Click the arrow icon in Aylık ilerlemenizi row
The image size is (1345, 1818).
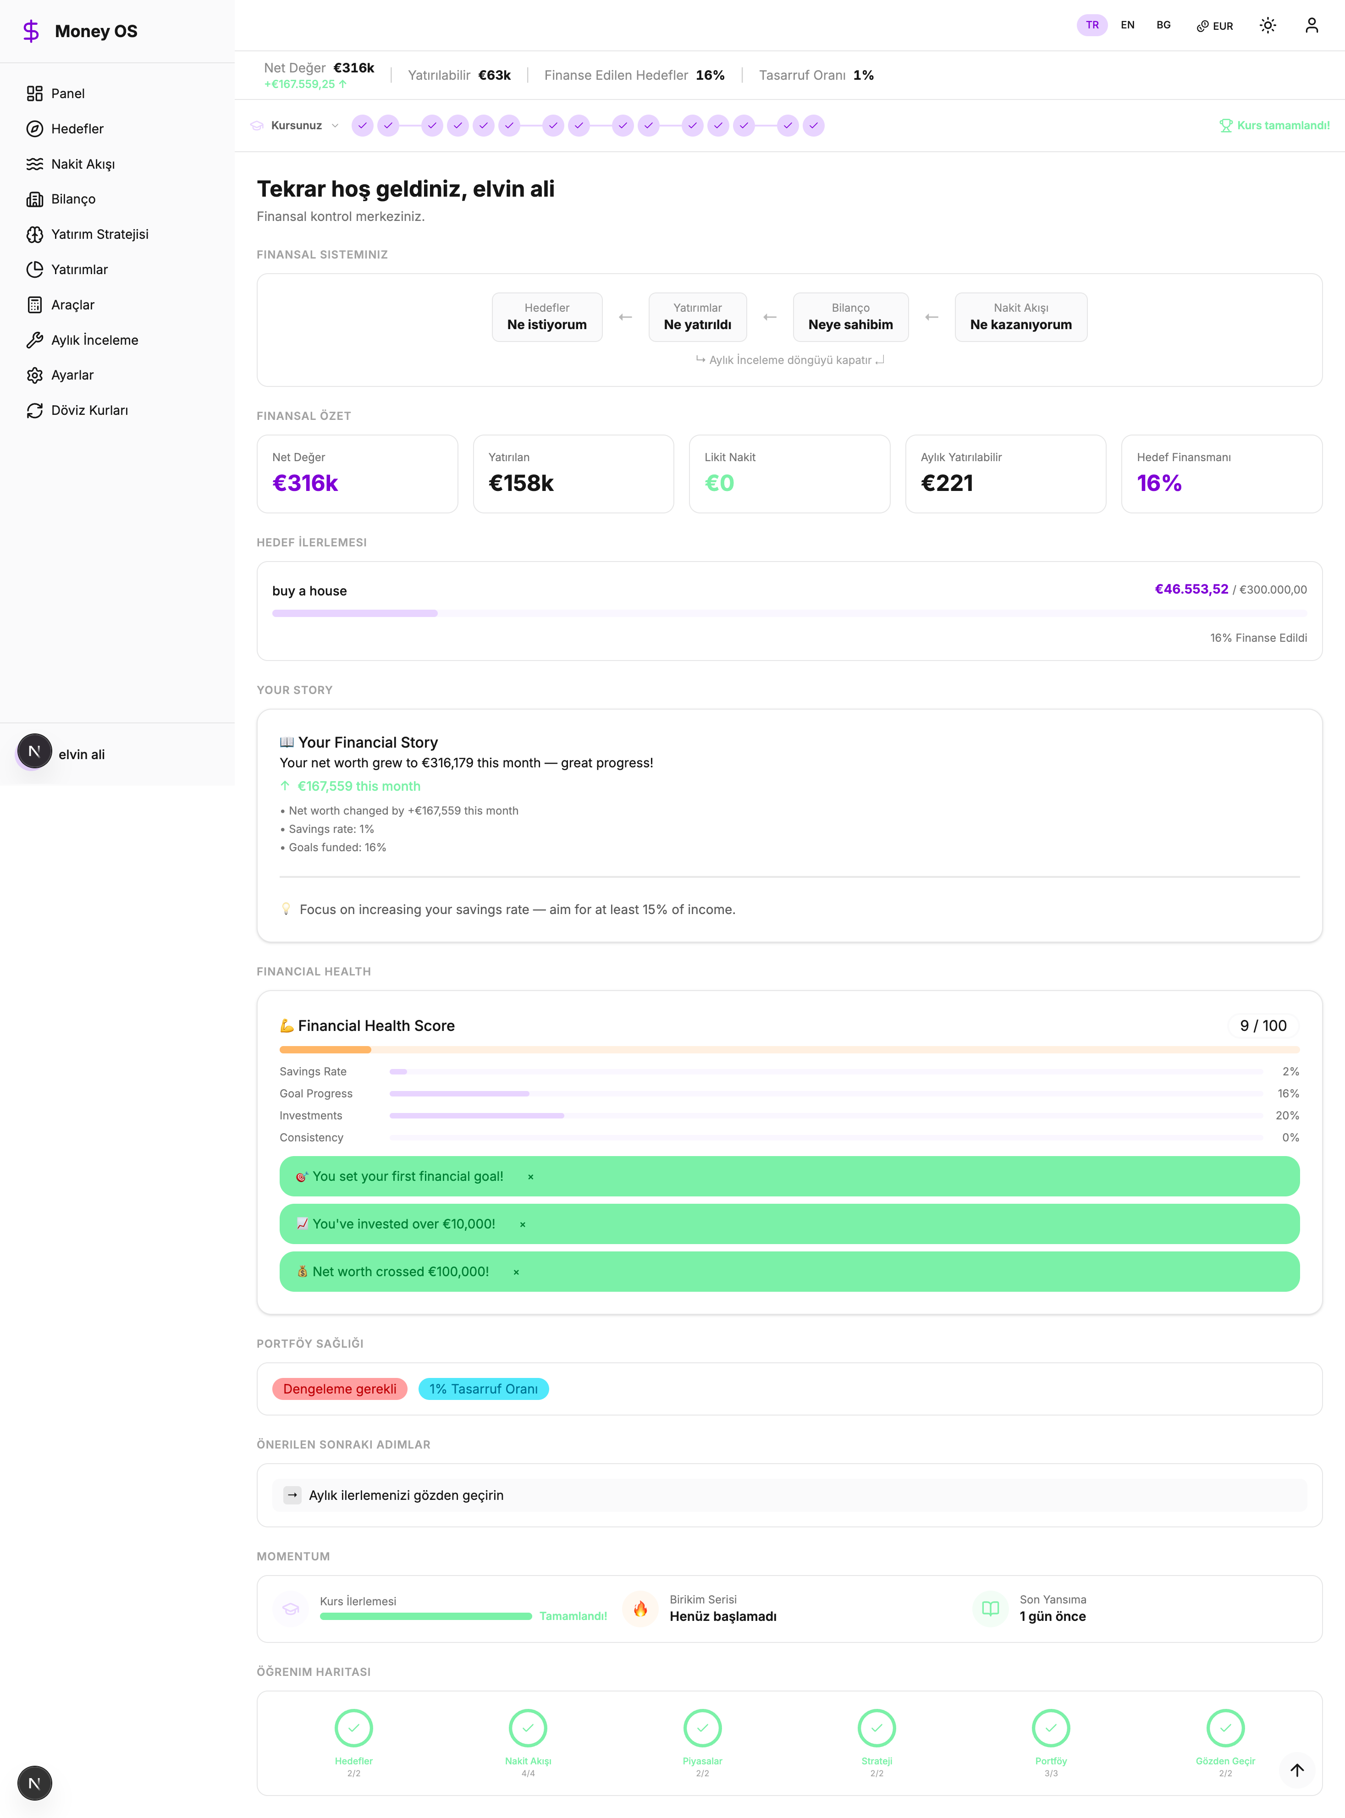tap(292, 1495)
